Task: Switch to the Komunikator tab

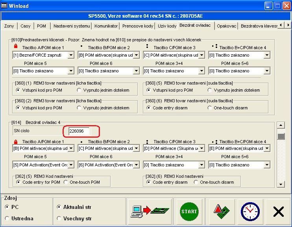Action: pyautogui.click(x=106, y=26)
